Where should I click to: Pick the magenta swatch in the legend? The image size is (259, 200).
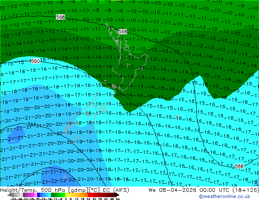(33, 195)
